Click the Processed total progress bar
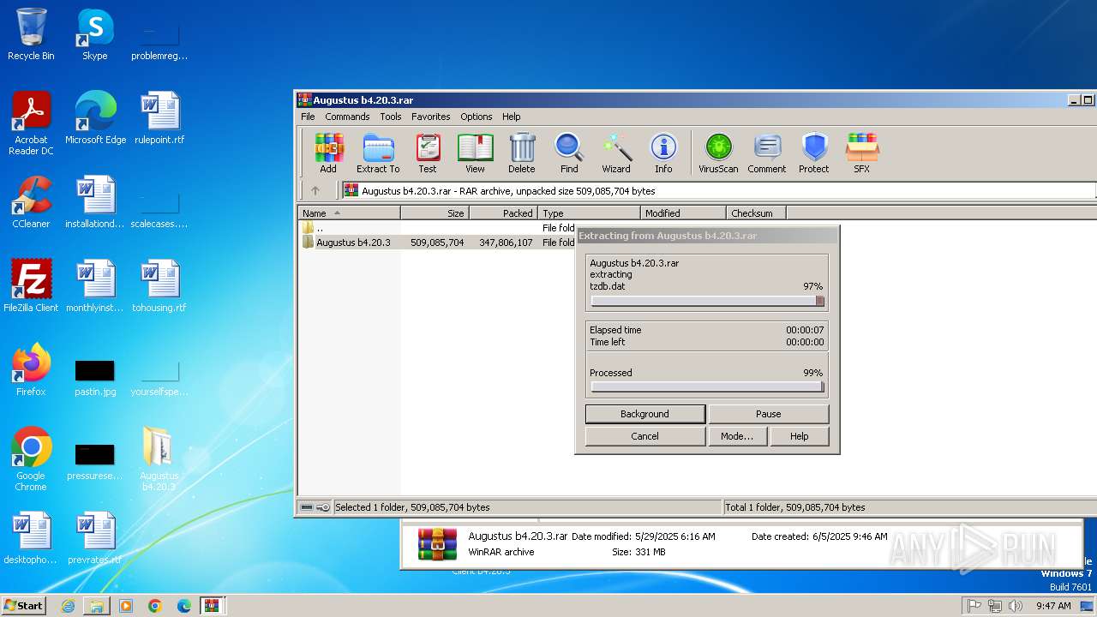 tap(707, 386)
